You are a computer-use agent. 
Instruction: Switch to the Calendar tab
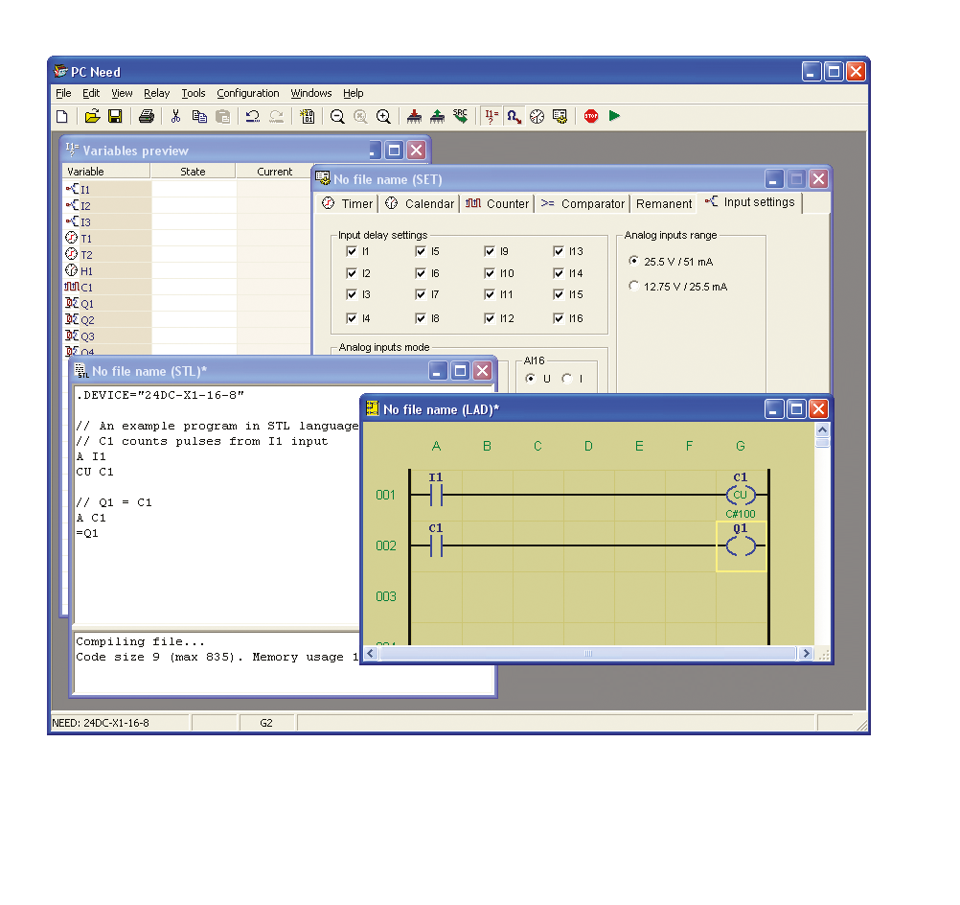coord(420,203)
